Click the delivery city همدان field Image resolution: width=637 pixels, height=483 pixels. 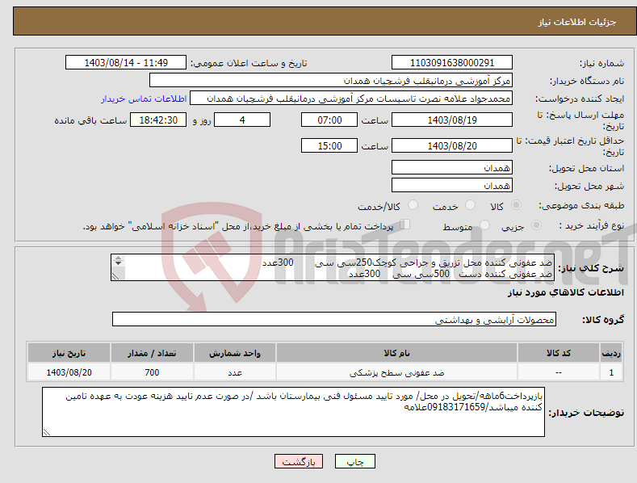coord(452,186)
